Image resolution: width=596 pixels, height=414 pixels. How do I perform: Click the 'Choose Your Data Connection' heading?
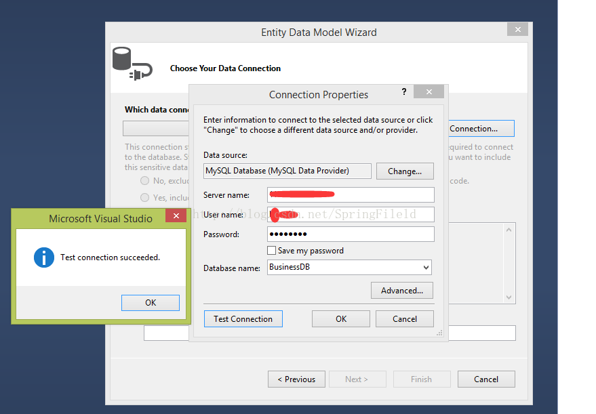tap(225, 68)
